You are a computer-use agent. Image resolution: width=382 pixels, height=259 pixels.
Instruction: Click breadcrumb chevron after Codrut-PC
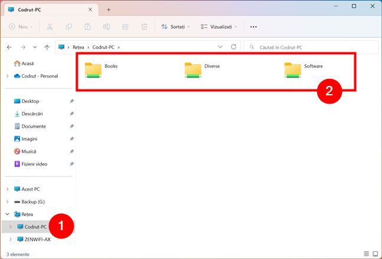tap(118, 47)
